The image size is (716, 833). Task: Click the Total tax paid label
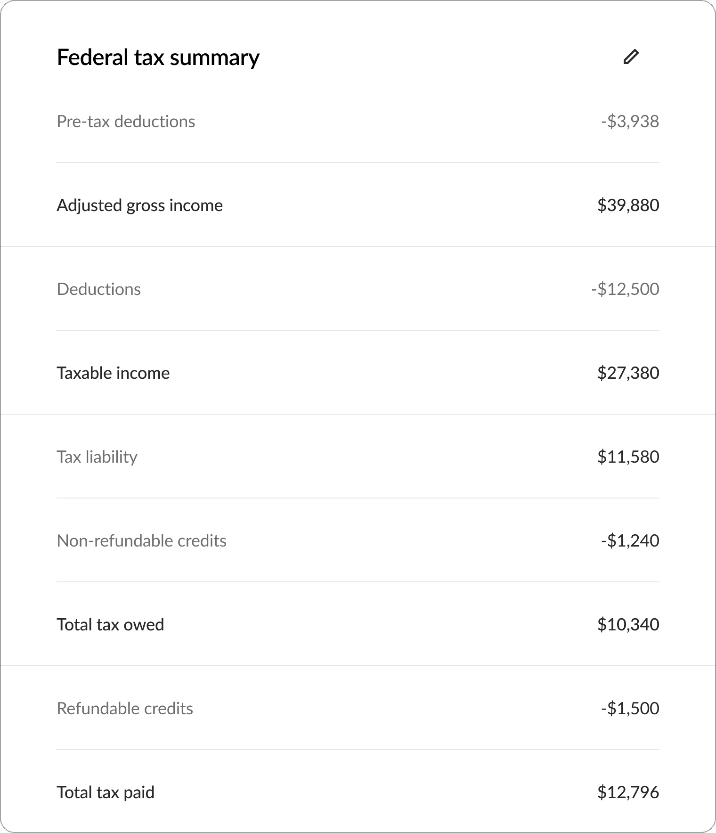(x=106, y=792)
